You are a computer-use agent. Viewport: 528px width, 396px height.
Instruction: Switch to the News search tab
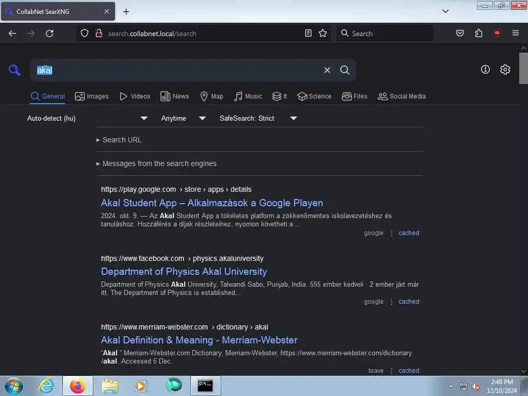point(174,96)
